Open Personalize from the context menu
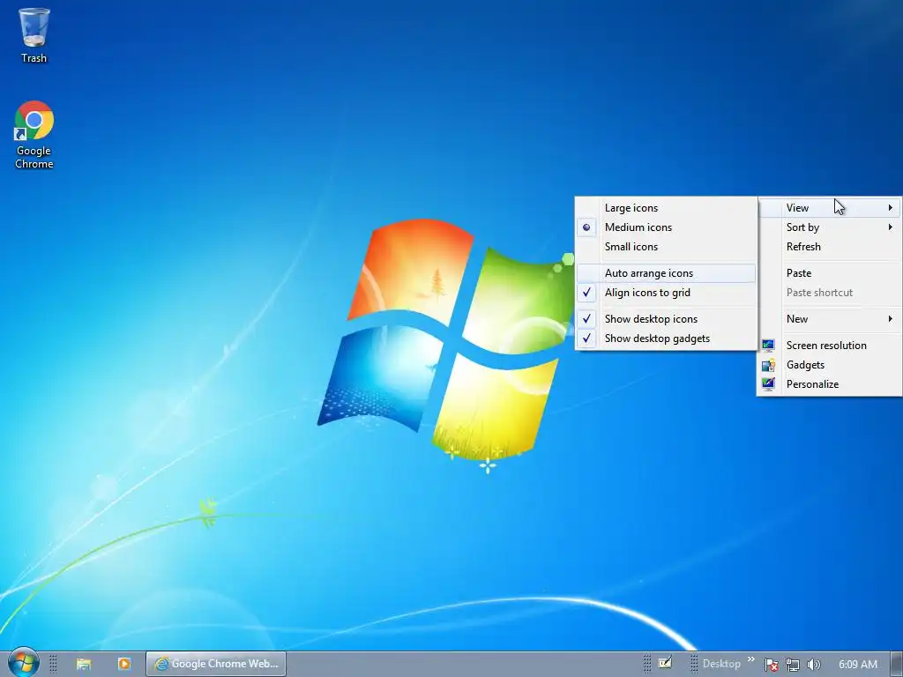Screen dimensions: 903x677 (x=830, y=384)
